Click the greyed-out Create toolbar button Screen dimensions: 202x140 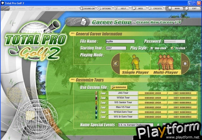click(x=19, y=9)
